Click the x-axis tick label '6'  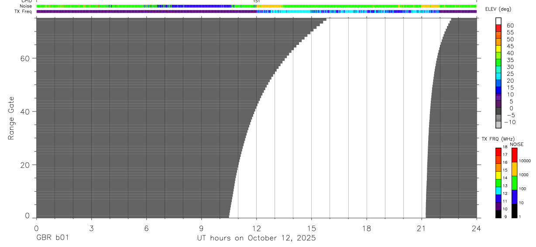click(x=146, y=228)
